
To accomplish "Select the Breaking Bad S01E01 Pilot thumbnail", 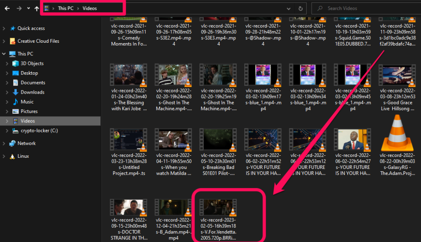I will pos(218,140).
